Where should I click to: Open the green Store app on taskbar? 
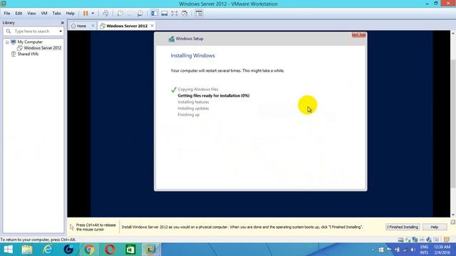tap(130, 250)
